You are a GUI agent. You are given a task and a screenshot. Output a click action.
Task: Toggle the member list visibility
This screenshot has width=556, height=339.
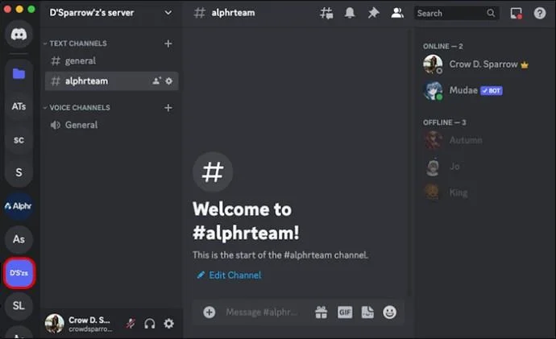(x=396, y=13)
